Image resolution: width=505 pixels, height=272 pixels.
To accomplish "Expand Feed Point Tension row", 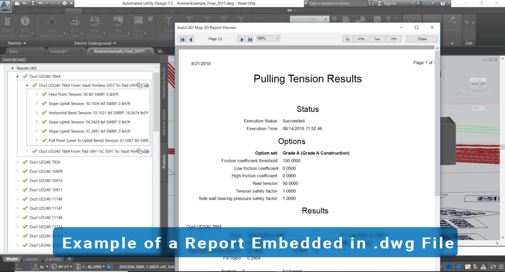I will (x=36, y=94).
